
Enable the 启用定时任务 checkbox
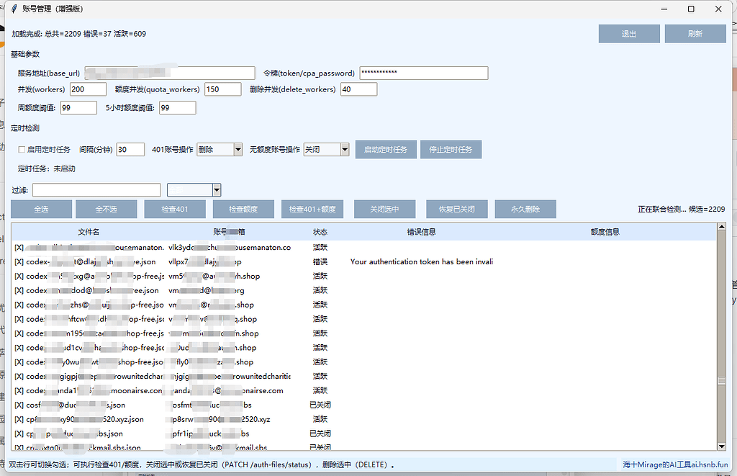(x=22, y=150)
